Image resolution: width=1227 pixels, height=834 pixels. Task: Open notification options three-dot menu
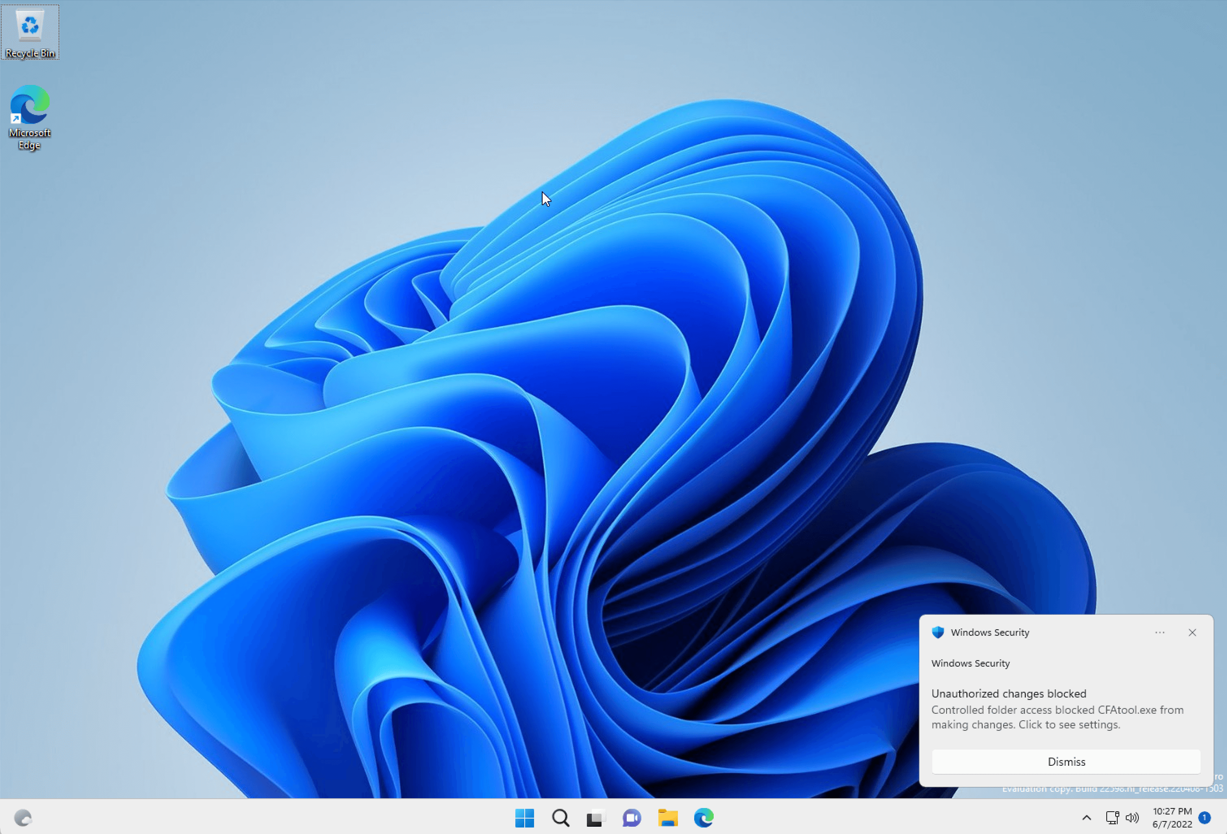(x=1160, y=633)
